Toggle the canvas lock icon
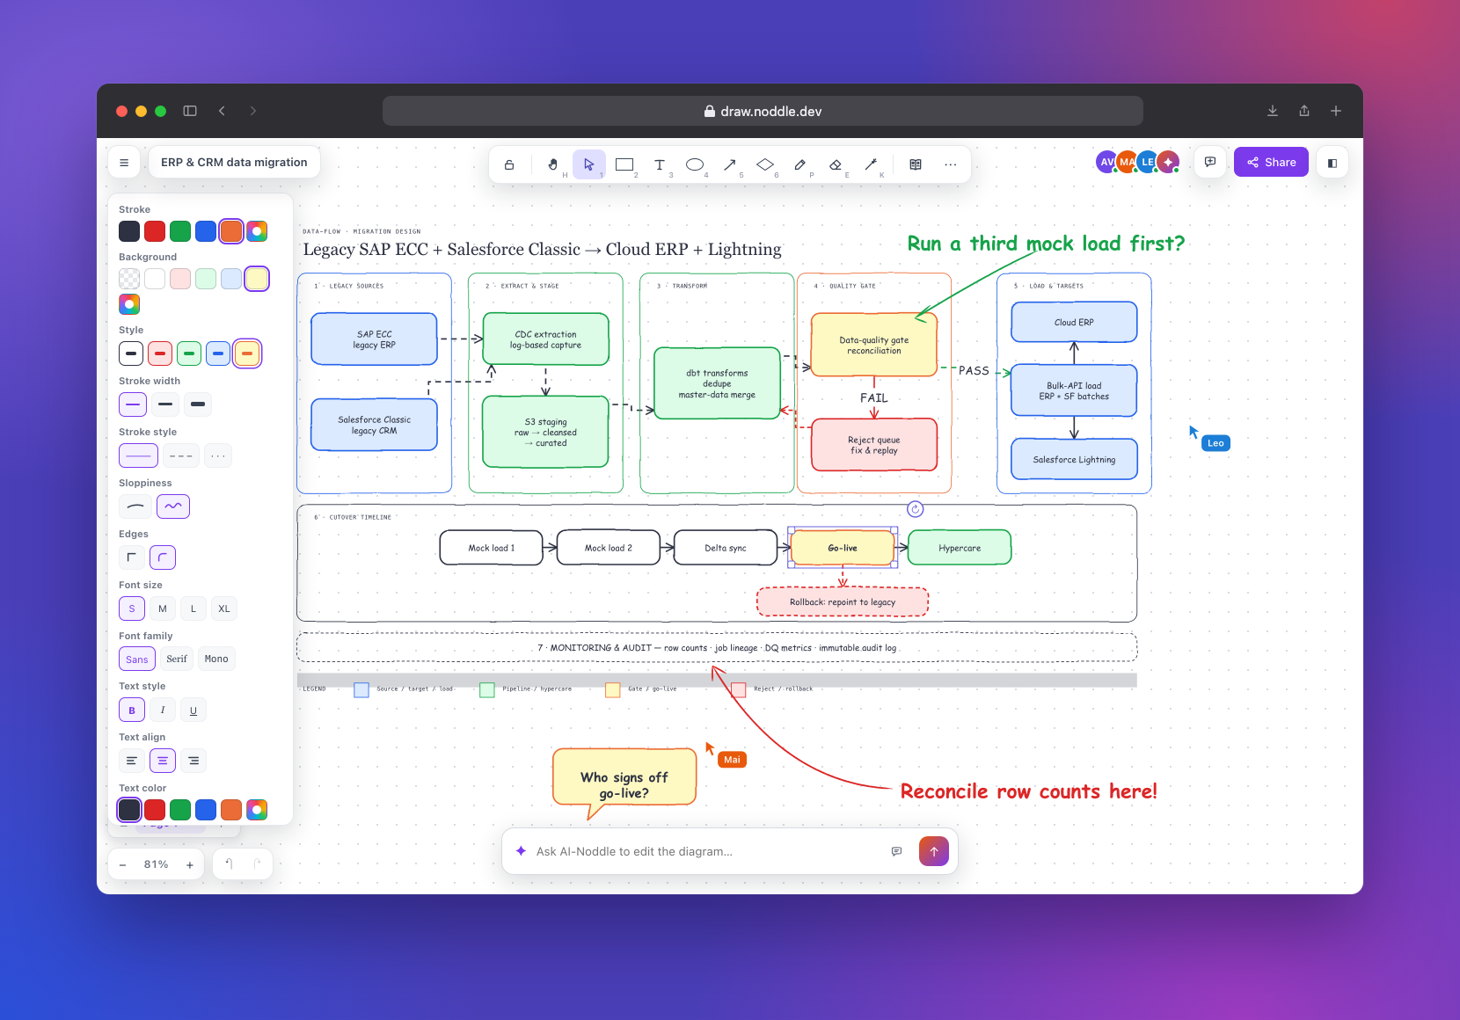 (509, 164)
